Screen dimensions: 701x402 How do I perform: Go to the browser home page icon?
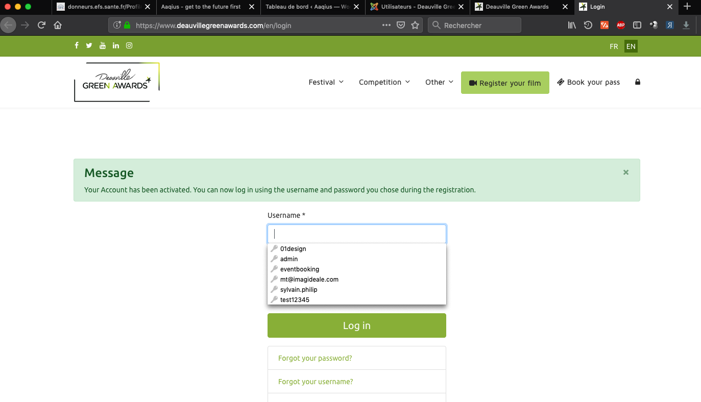pyautogui.click(x=58, y=25)
